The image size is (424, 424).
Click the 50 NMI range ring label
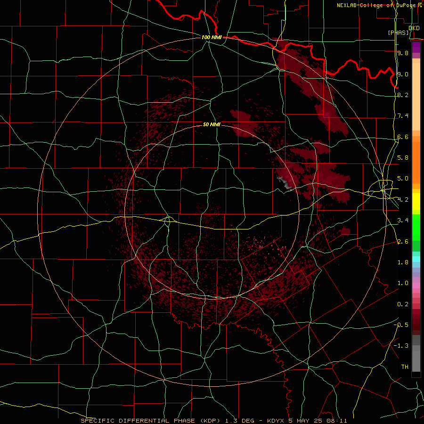212,124
